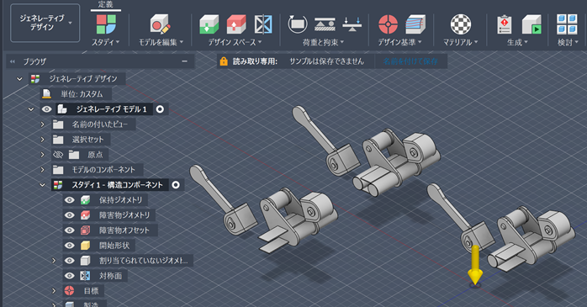Hide 割り当てられていないジオメトリ with its eye icon
This screenshot has width=587, height=307.
click(x=69, y=261)
